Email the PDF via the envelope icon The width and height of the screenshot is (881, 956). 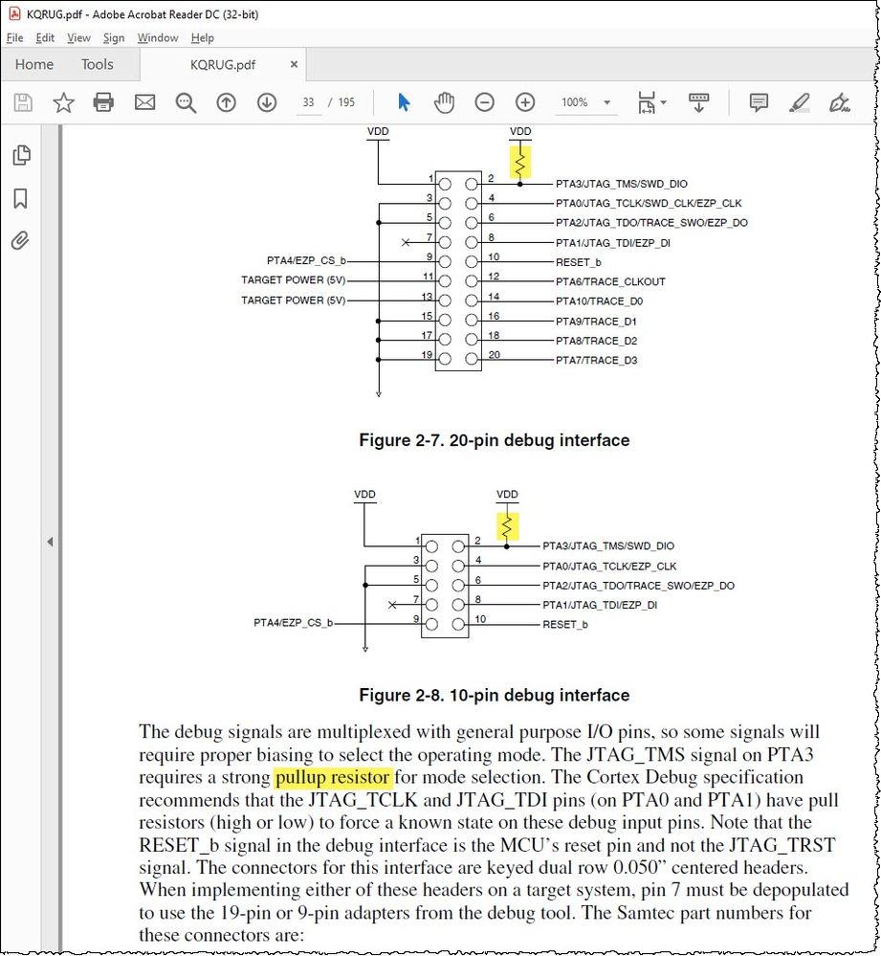point(144,102)
